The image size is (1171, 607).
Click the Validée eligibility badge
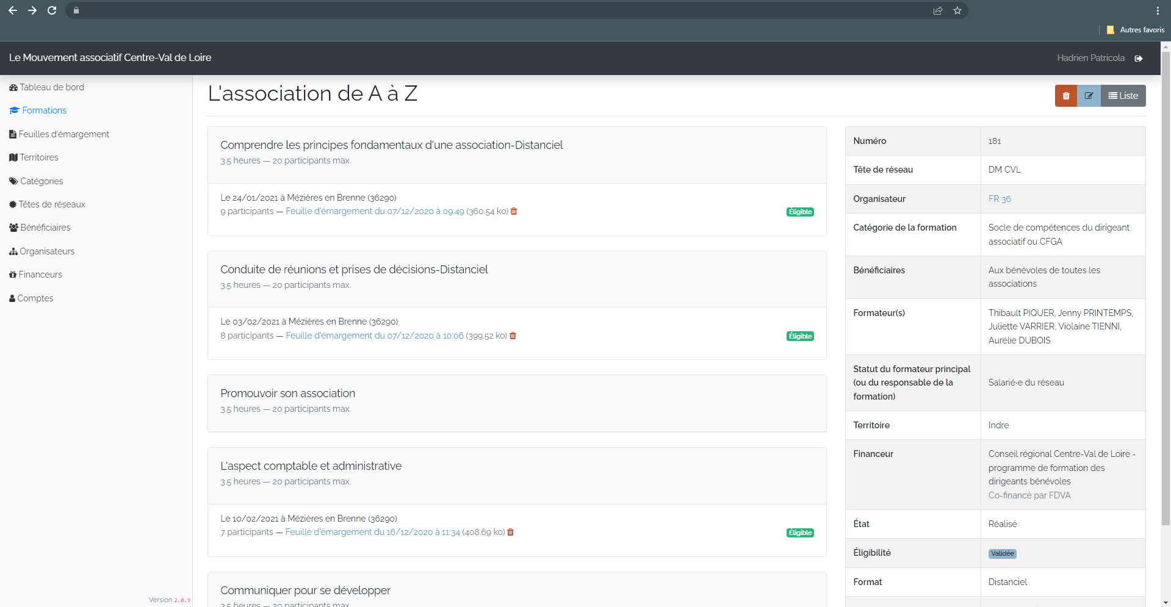[x=1003, y=553]
